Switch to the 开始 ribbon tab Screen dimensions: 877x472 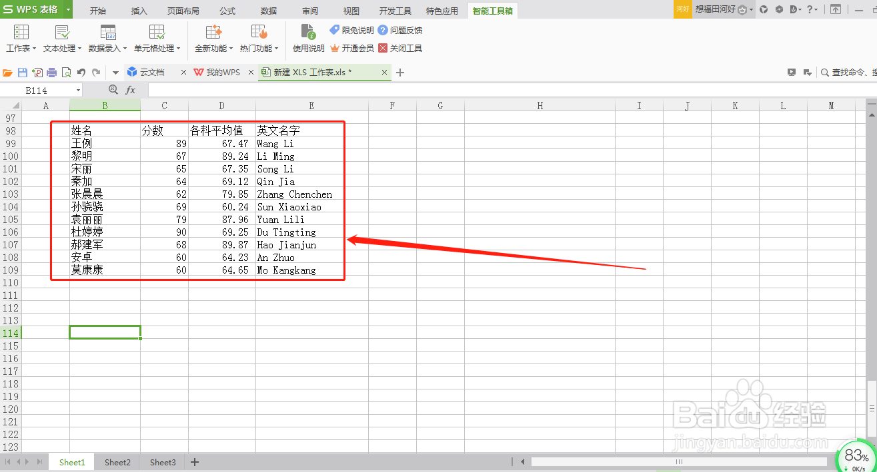coord(98,11)
